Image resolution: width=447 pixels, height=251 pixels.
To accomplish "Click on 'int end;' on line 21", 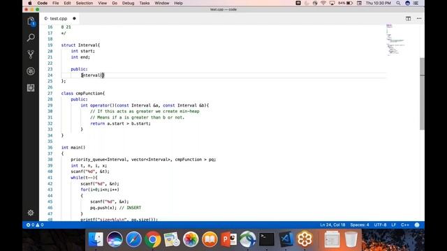I will pyautogui.click(x=80, y=57).
